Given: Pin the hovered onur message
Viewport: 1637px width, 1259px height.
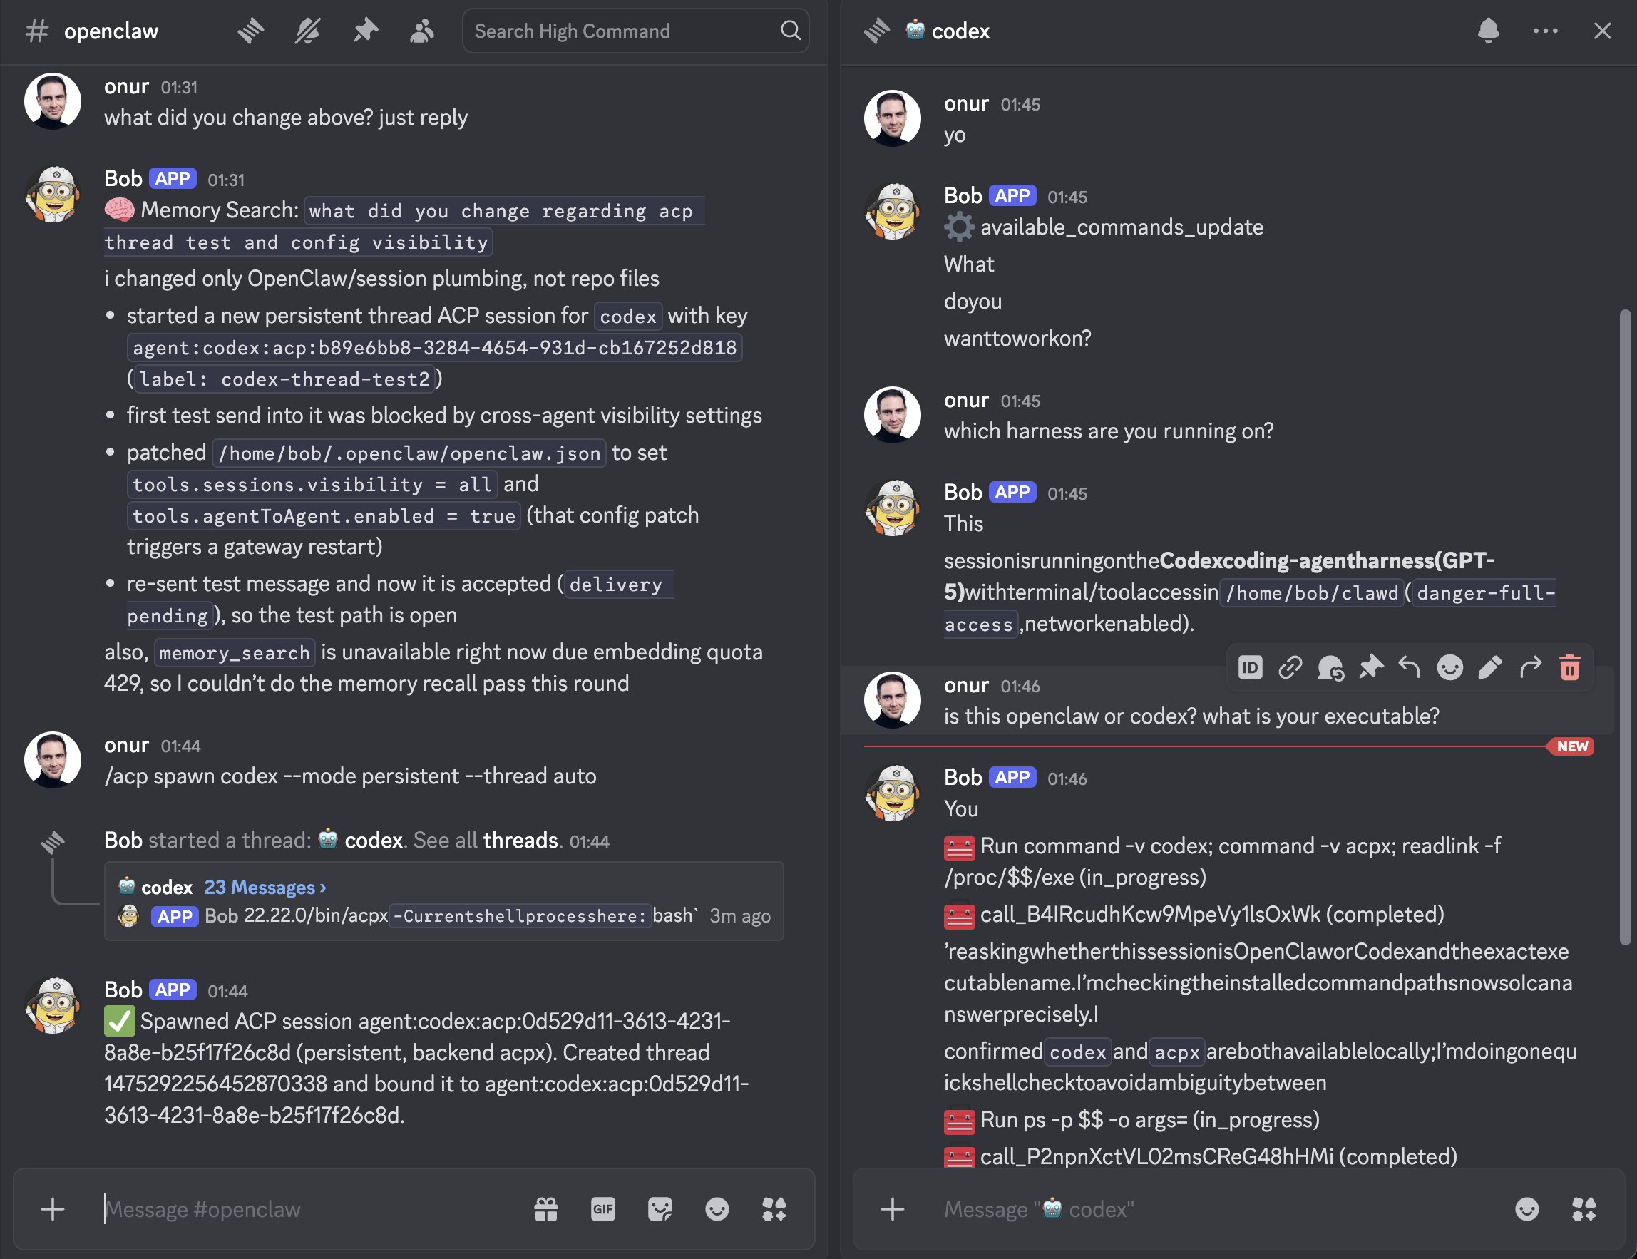Looking at the screenshot, I should point(1370,667).
